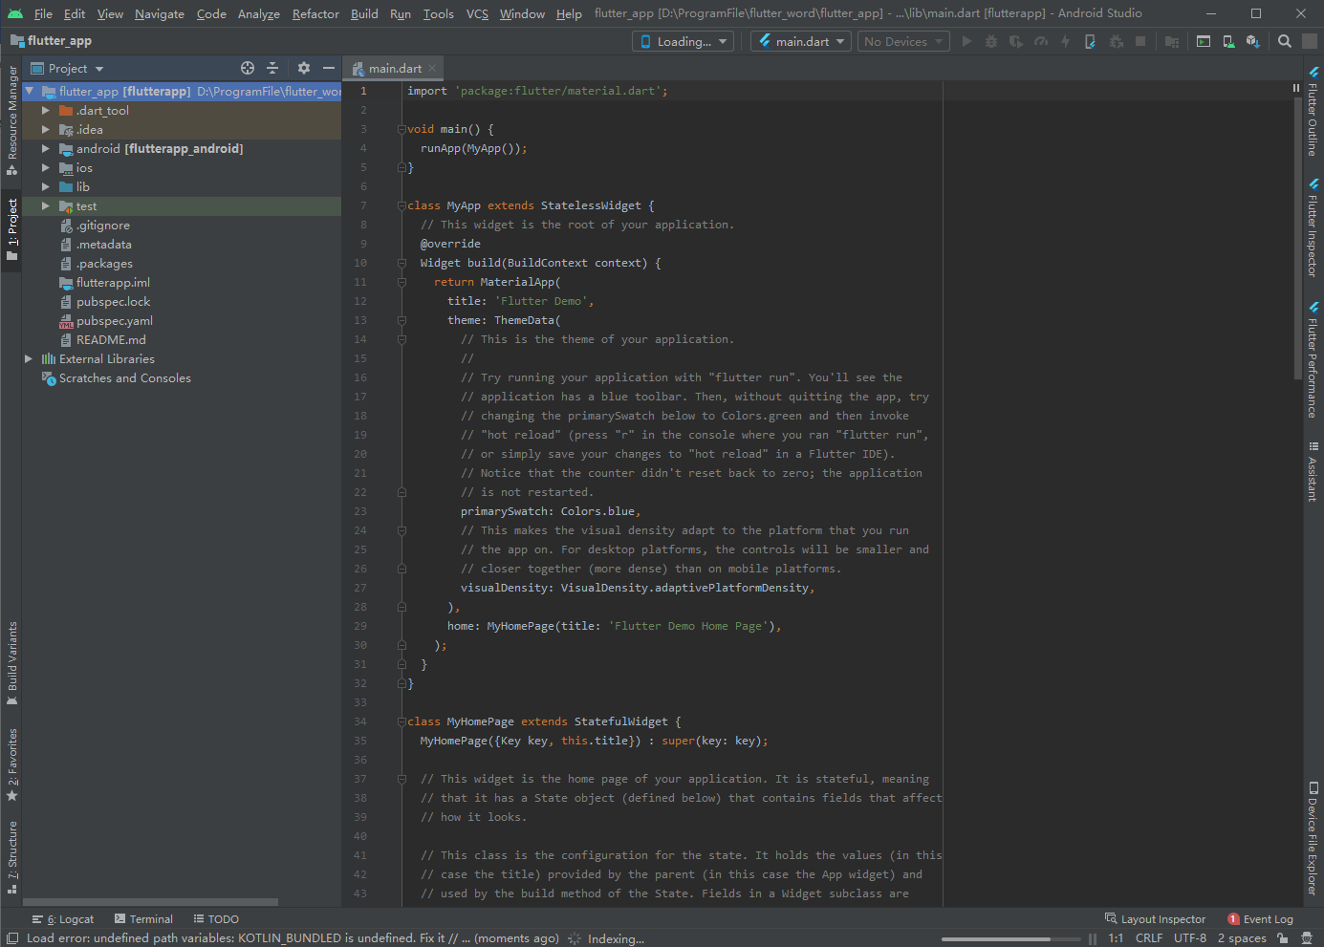Open Project panel settings gear icon
The width and height of the screenshot is (1324, 947).
304,68
